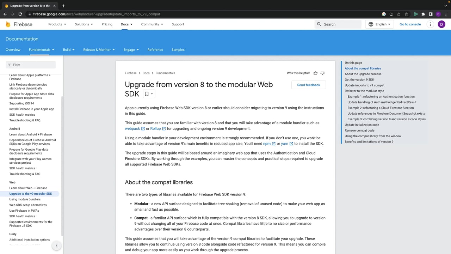The image size is (451, 254).
Task: Close the Firebase upgrade tab
Action: click(x=54, y=6)
